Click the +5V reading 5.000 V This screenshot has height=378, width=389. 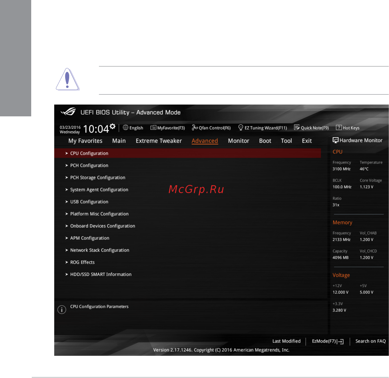(x=367, y=292)
